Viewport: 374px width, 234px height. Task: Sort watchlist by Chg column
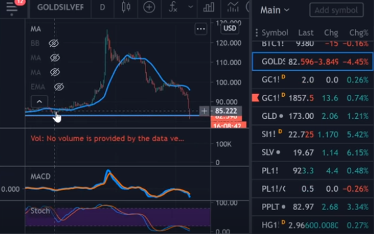click(331, 33)
